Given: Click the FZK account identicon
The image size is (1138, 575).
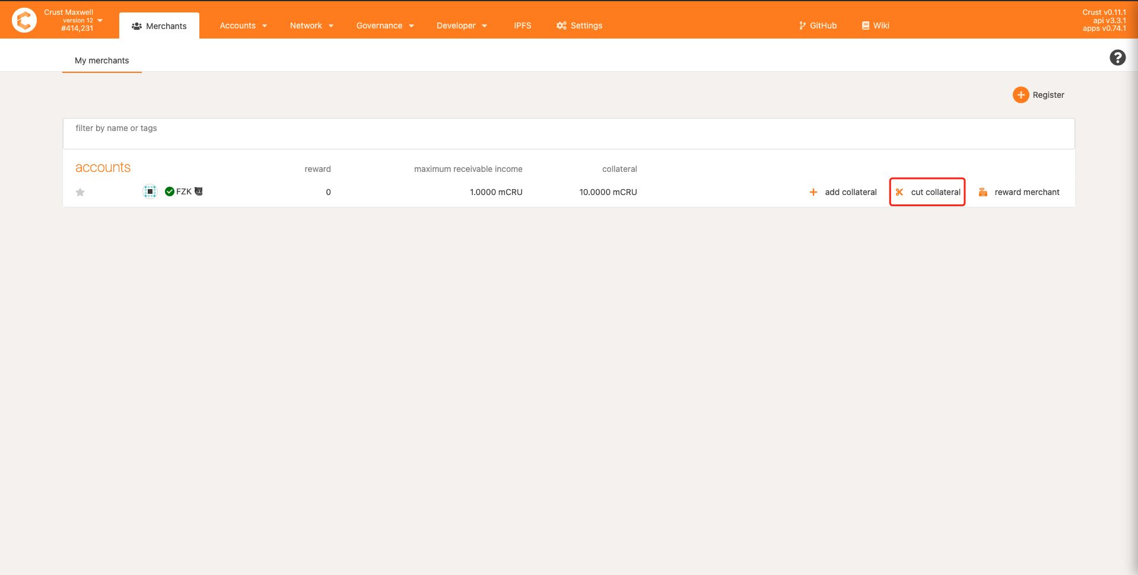Looking at the screenshot, I should (150, 191).
